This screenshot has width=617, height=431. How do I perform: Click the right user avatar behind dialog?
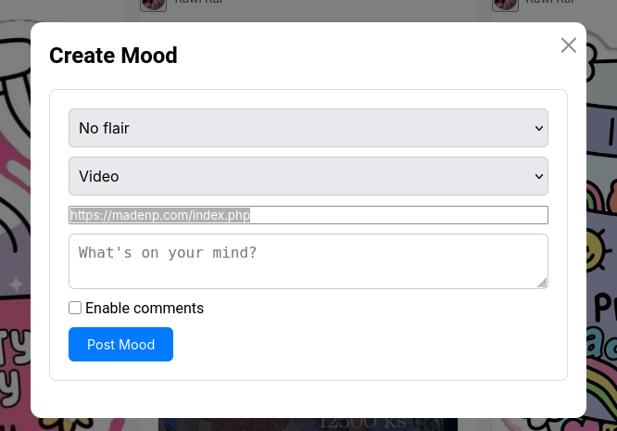(505, 5)
